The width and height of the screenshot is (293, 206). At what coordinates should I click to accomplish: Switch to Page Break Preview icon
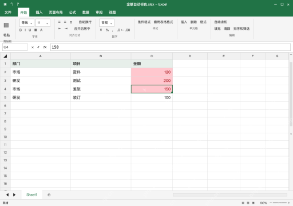[254, 203]
